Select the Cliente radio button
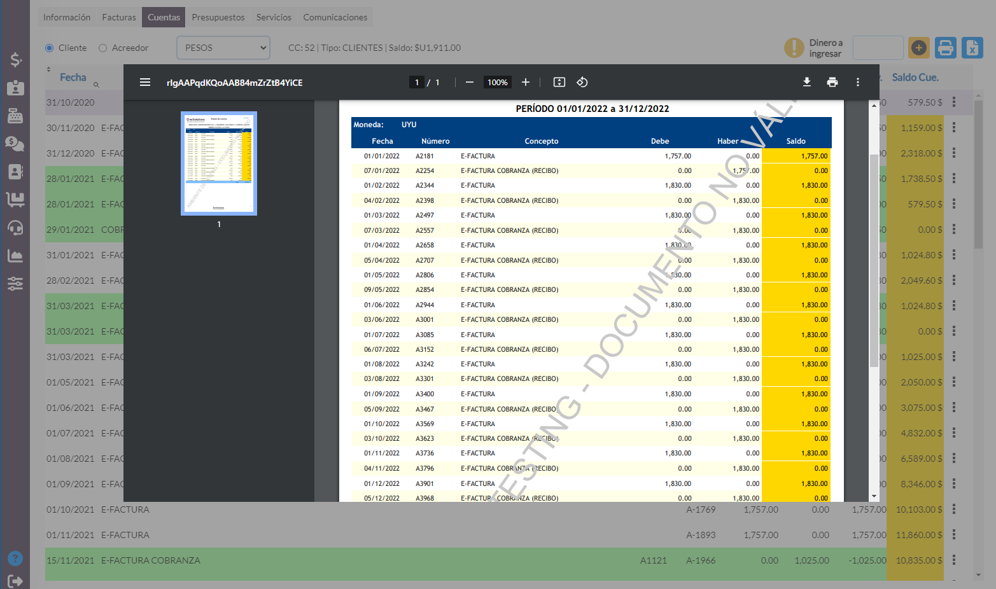The height and width of the screenshot is (589, 996). (x=50, y=48)
